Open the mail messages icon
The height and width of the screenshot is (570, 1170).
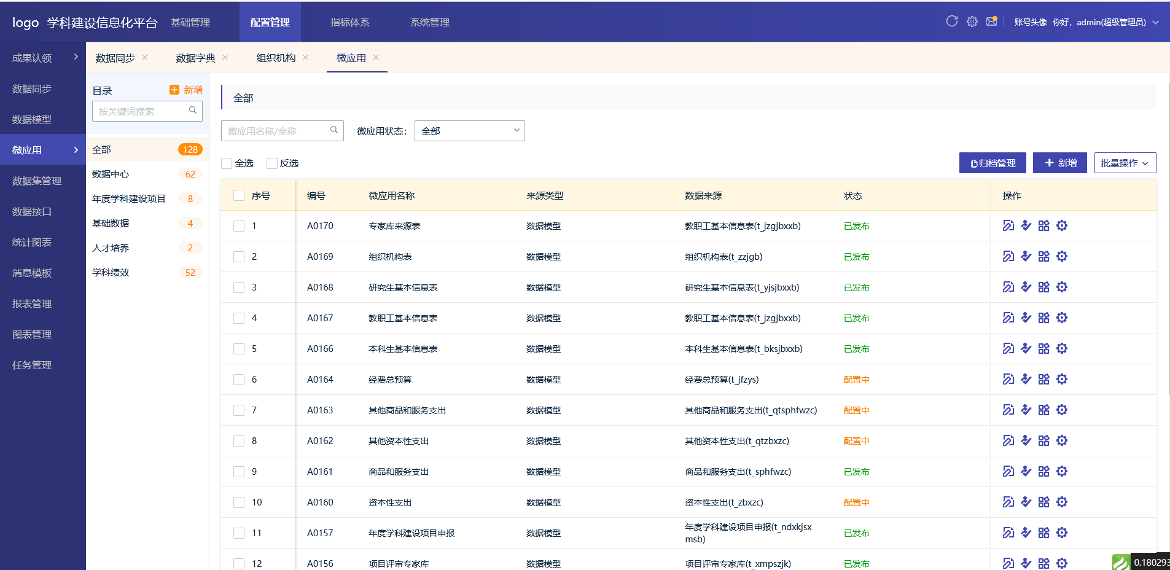click(x=992, y=21)
